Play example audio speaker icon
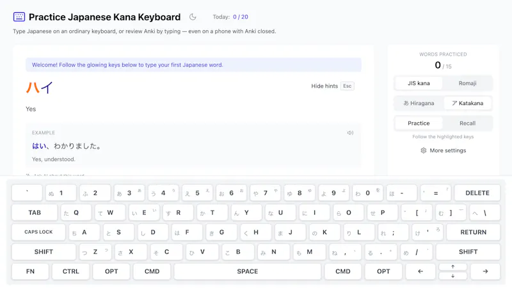The height and width of the screenshot is (288, 512). [x=350, y=132]
